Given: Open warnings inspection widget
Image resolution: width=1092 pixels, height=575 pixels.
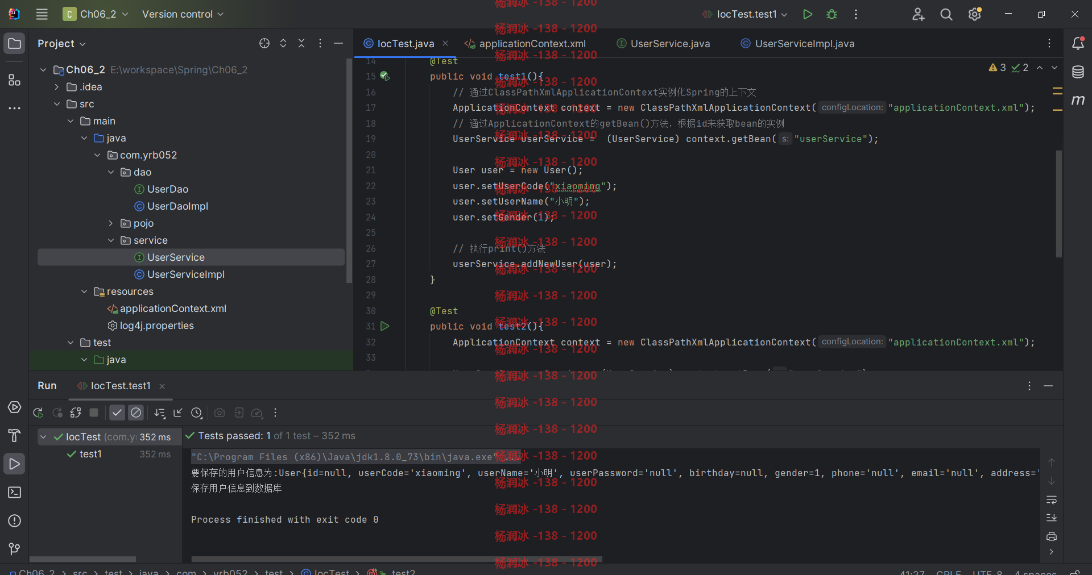Looking at the screenshot, I should 1008,68.
